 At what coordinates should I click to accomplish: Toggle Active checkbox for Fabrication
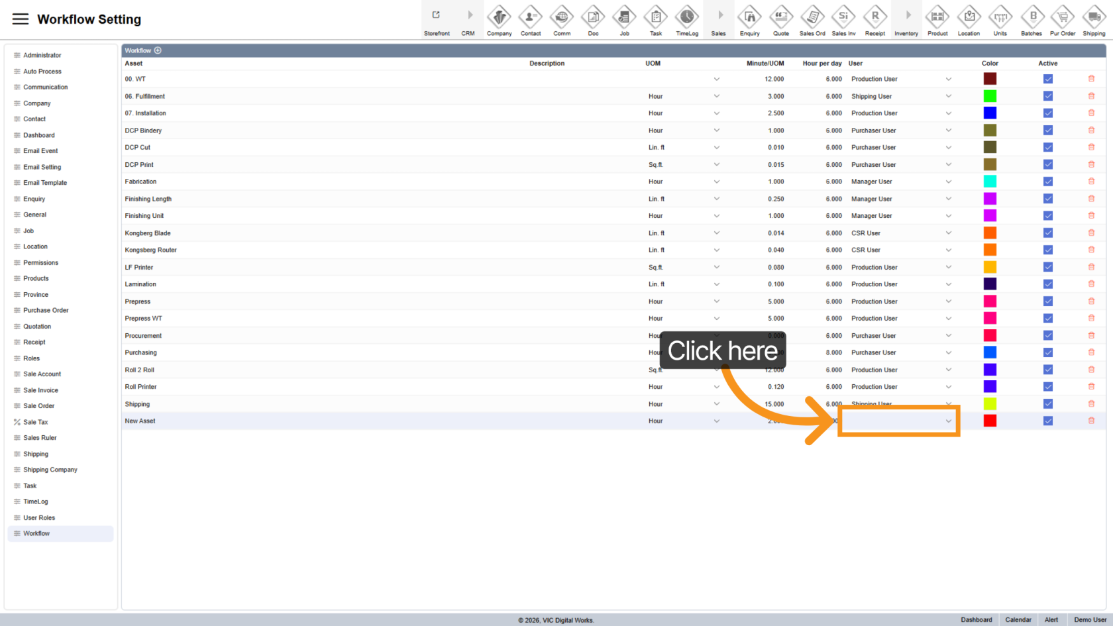click(x=1048, y=182)
